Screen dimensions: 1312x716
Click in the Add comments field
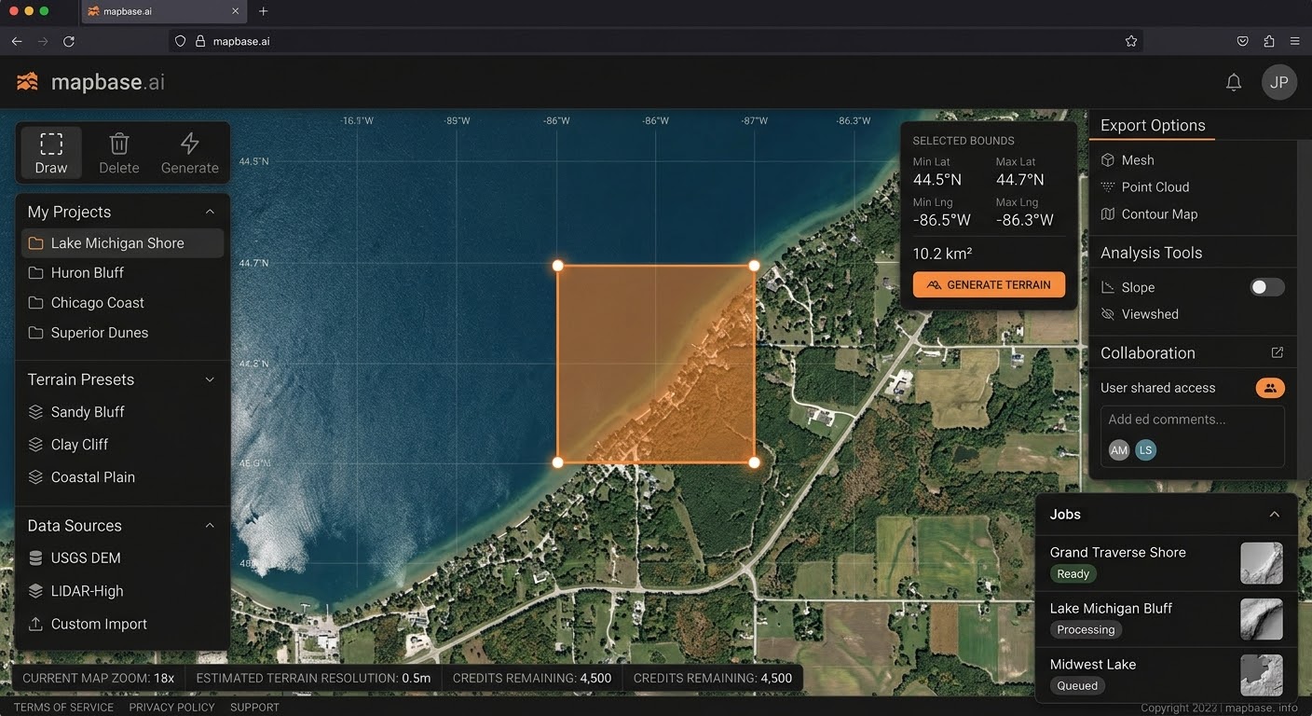tap(1193, 435)
